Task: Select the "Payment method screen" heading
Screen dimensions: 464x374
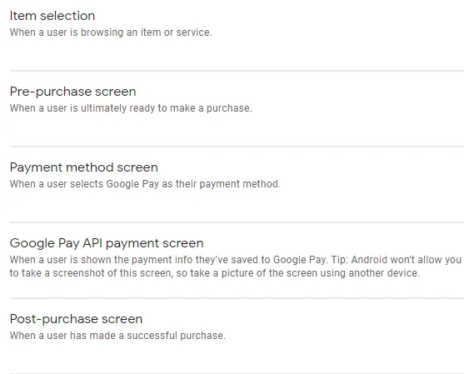Action: click(x=84, y=167)
